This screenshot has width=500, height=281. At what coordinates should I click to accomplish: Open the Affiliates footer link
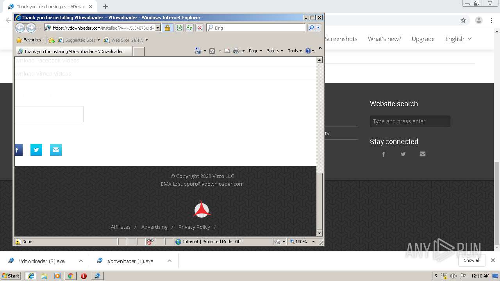click(121, 227)
